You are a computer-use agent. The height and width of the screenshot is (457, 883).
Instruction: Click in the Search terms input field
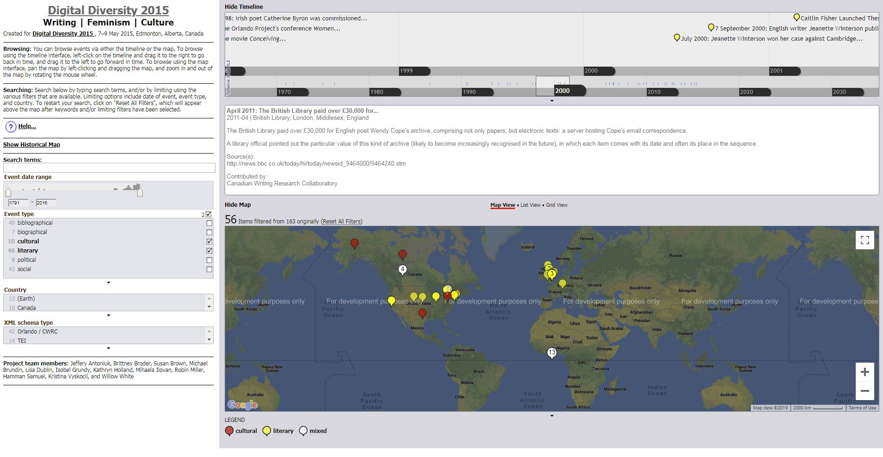[x=109, y=168]
